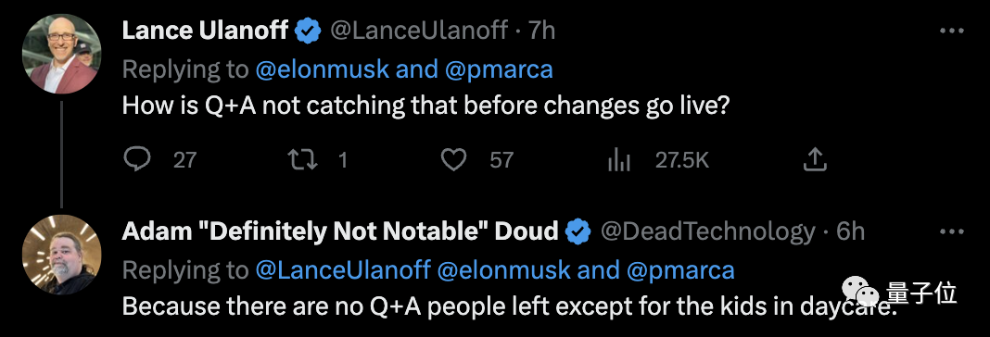This screenshot has height=337, width=990.
Task: Open more options on Adam Doud's tweet
Action: click(x=951, y=231)
